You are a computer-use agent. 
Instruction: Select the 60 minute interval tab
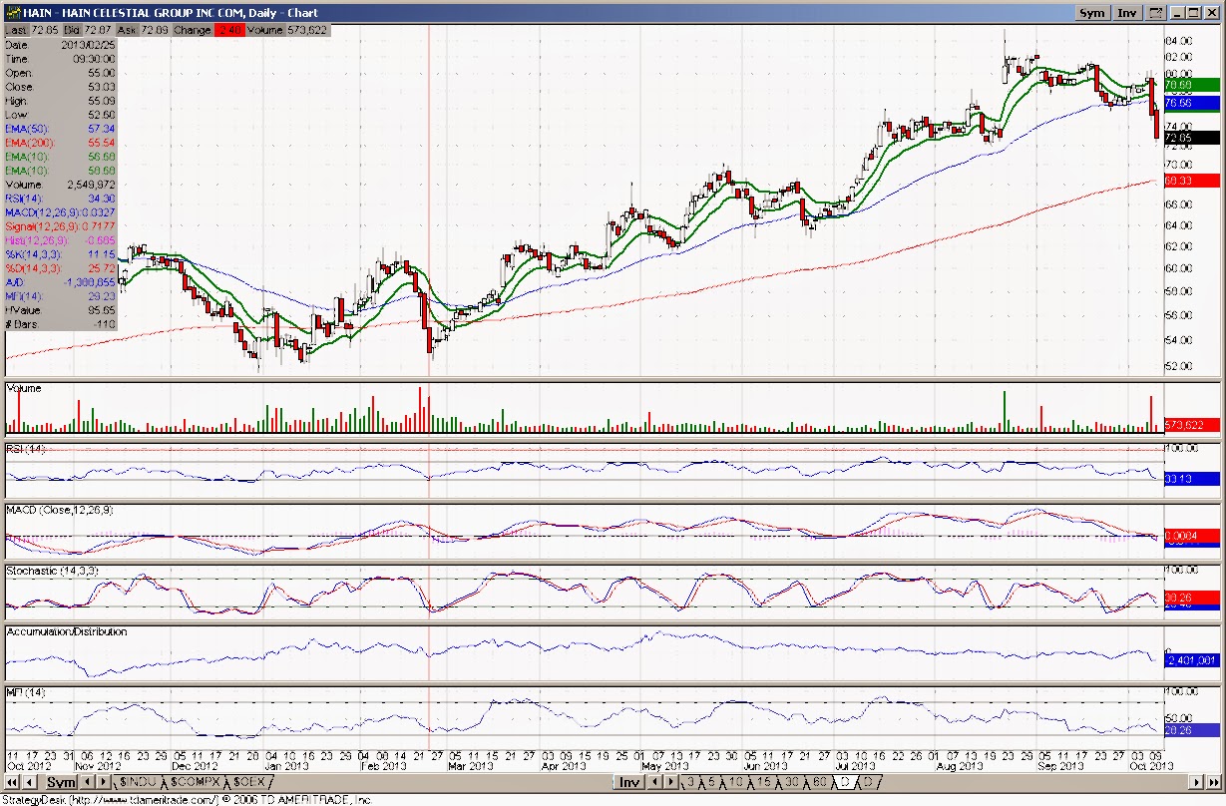coord(819,782)
